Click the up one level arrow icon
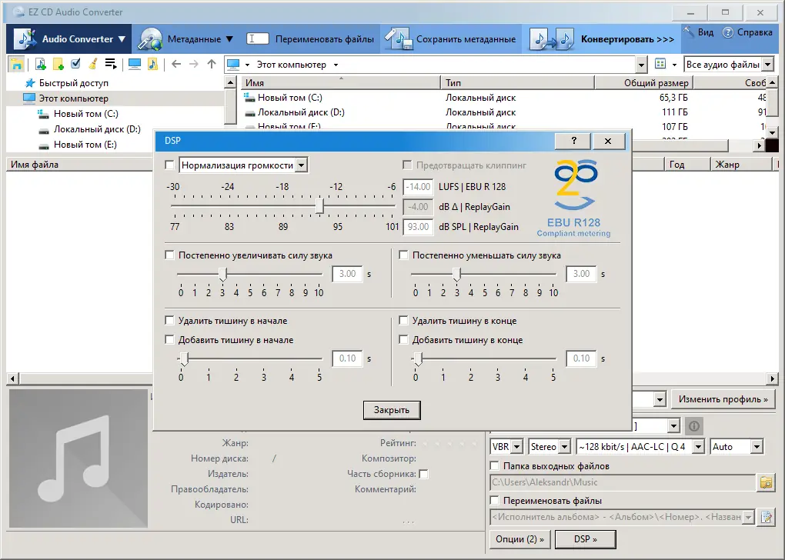785x560 pixels. (x=210, y=64)
